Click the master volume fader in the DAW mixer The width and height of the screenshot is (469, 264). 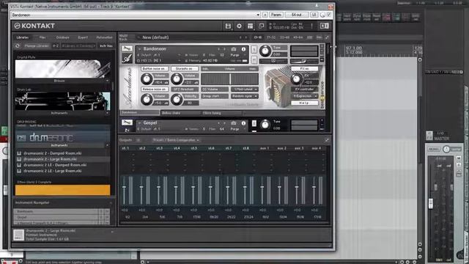[x=431, y=204]
